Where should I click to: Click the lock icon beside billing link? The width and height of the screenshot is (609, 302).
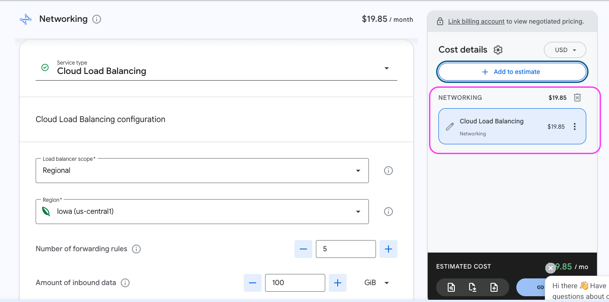tap(440, 21)
